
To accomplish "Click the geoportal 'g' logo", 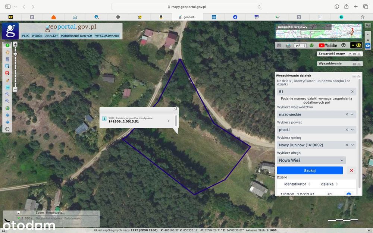I will pos(10,31).
